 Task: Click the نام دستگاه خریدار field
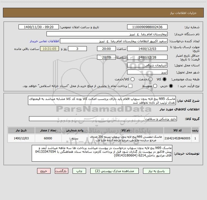pyautogui.click(x=107, y=34)
